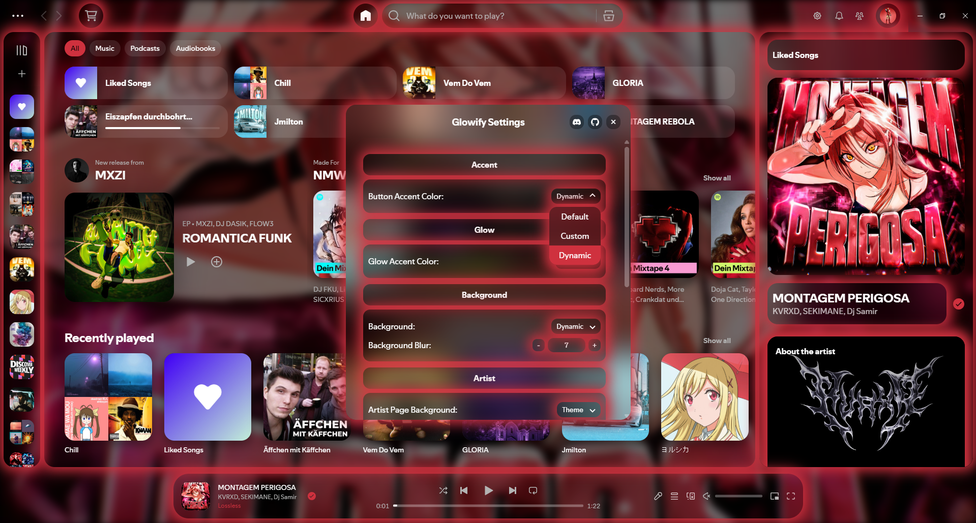Increase Background Blur with plus stepper
The height and width of the screenshot is (523, 976).
(594, 345)
